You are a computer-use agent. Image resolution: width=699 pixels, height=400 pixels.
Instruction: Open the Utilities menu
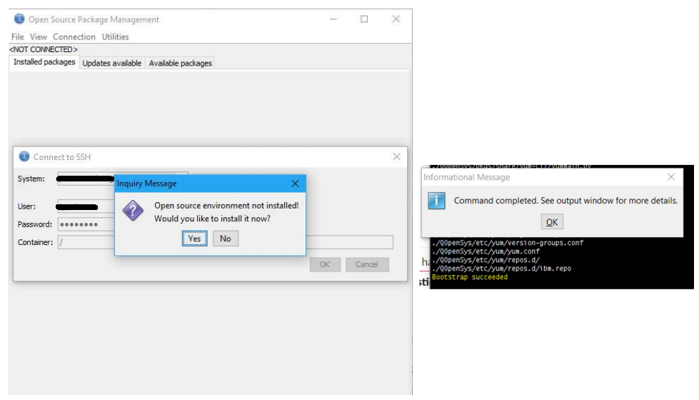coord(115,36)
